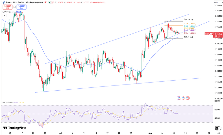Click the green market status dot
Screen dimensions: 223x135
click(49, 2)
